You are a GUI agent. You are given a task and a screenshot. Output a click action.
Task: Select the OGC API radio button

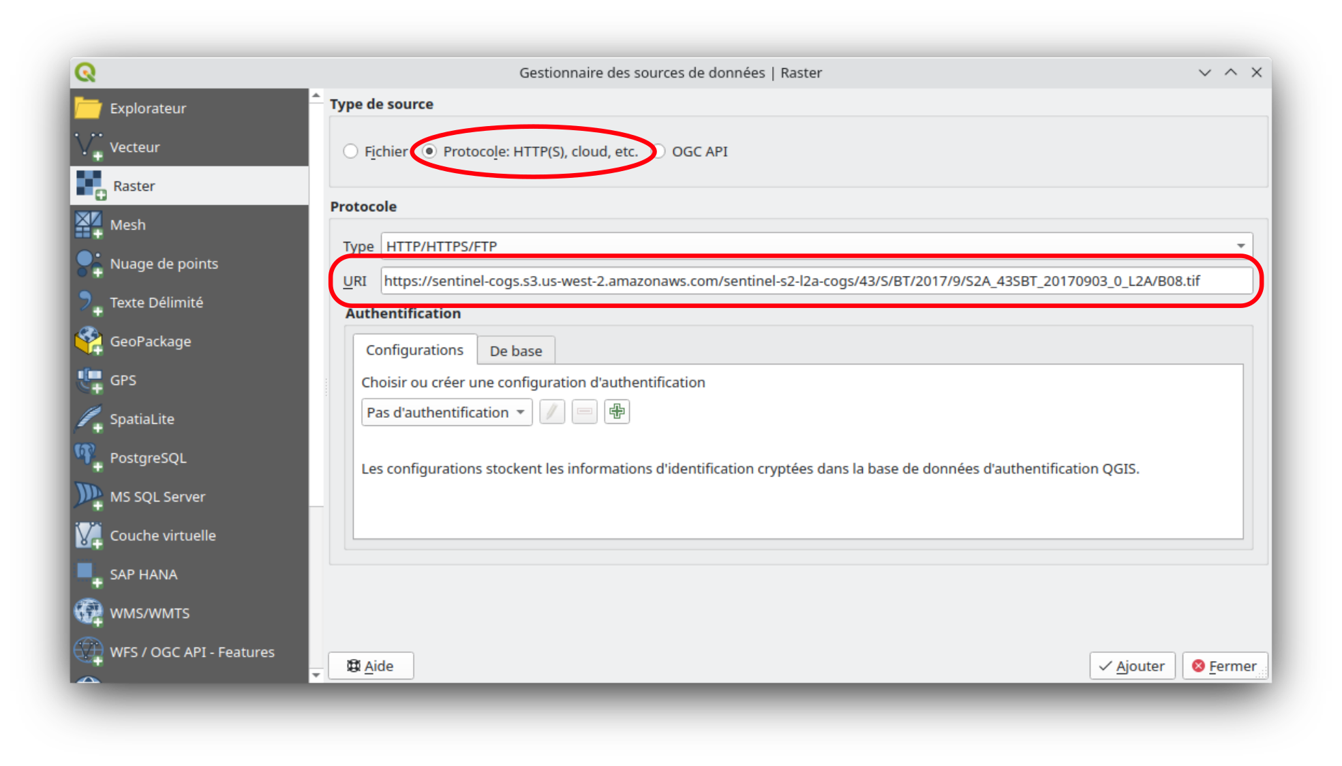660,151
